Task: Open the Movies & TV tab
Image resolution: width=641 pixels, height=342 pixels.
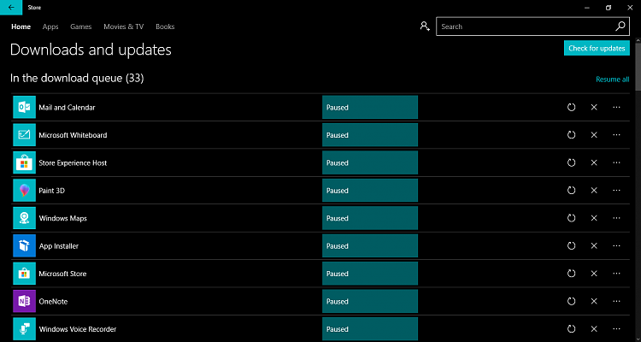Action: (x=124, y=27)
